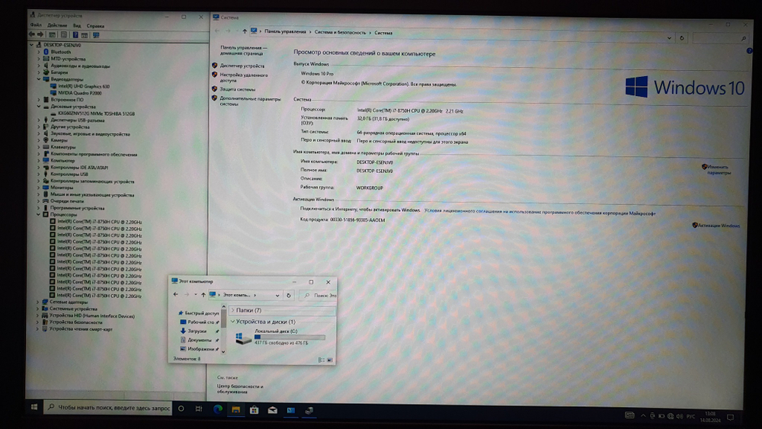Image resolution: width=762 pixels, height=429 pixels.
Task: Select Аудиовходы и аудиовыходы category
Action: [80, 66]
